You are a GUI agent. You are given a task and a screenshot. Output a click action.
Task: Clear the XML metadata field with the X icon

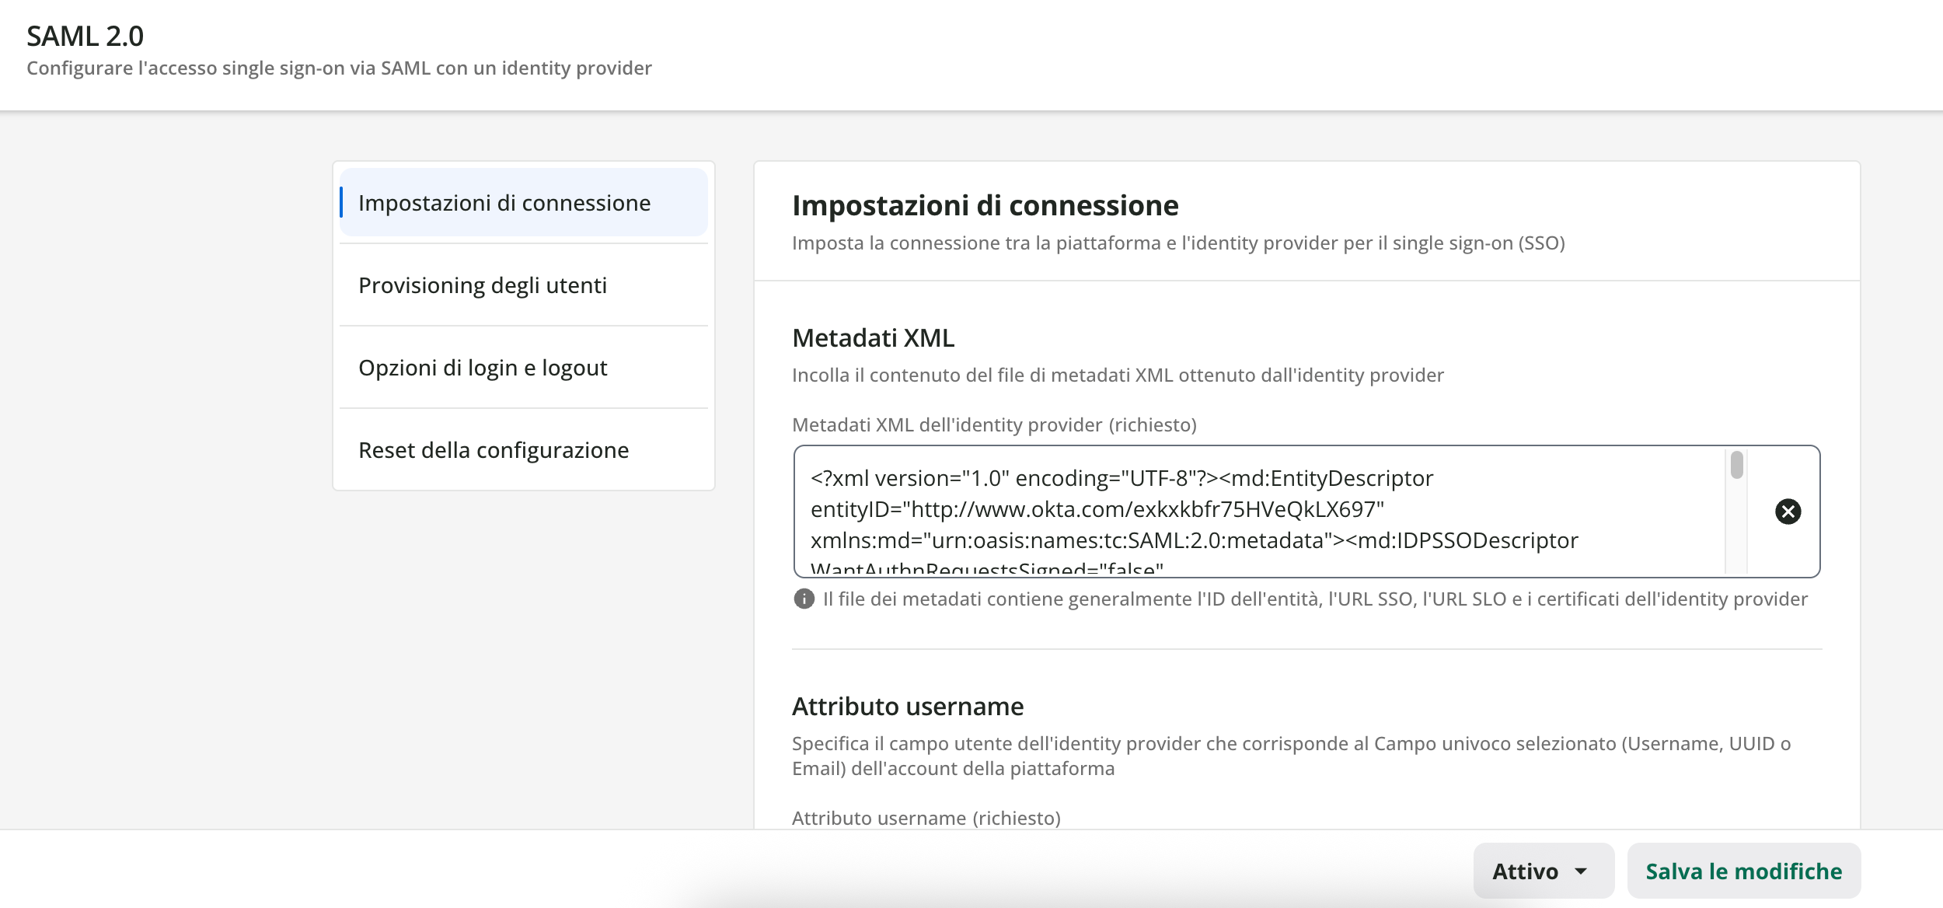pyautogui.click(x=1788, y=512)
